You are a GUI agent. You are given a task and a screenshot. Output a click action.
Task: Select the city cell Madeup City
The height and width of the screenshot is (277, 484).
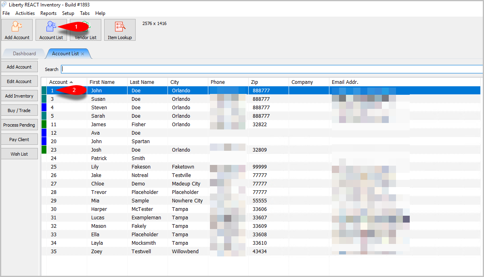(x=186, y=184)
